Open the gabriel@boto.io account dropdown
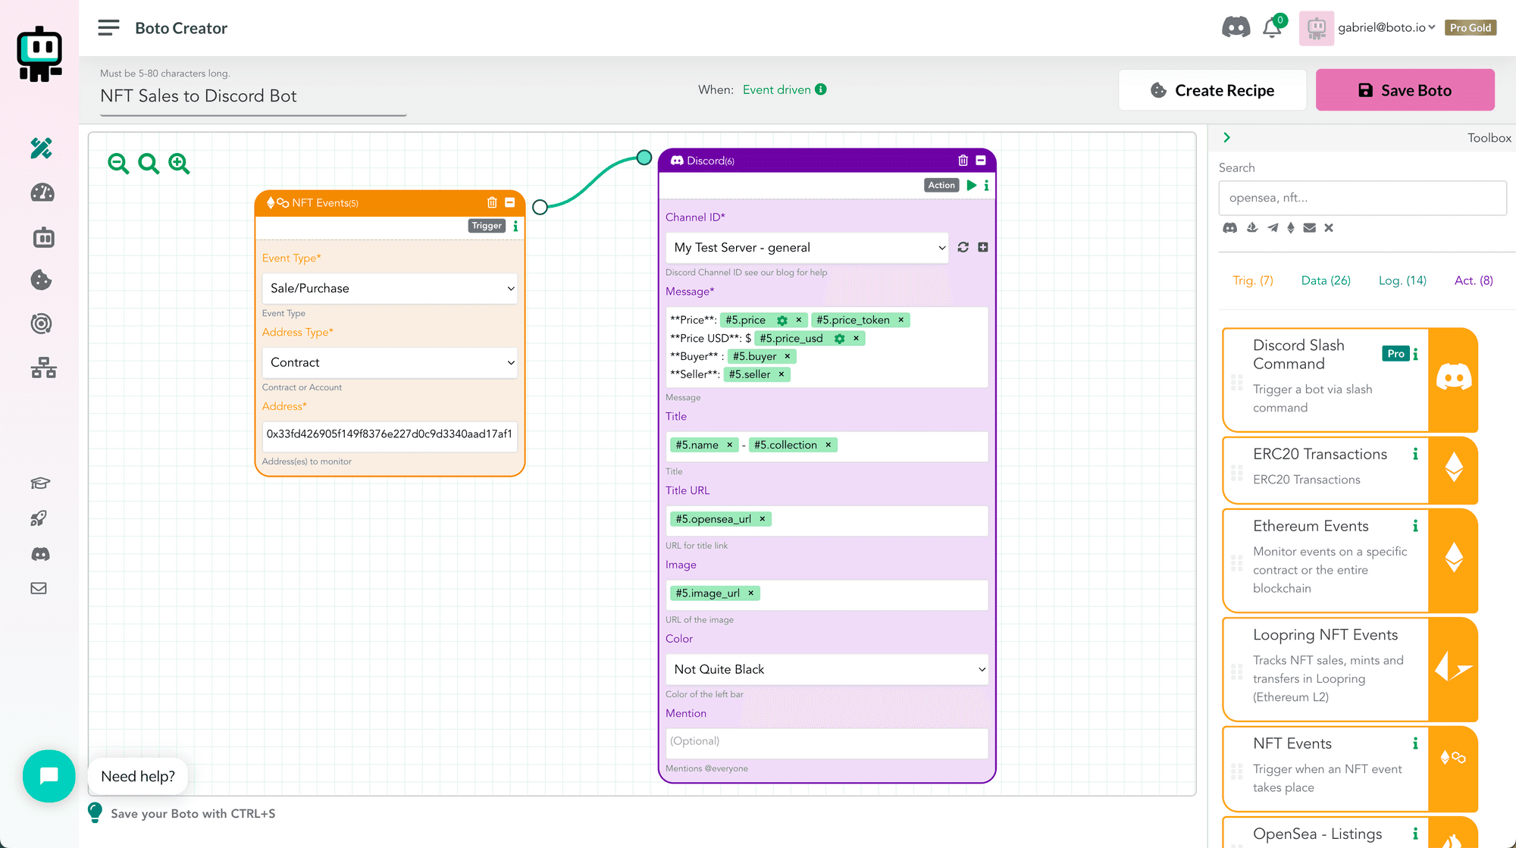The image size is (1516, 848). (1386, 28)
